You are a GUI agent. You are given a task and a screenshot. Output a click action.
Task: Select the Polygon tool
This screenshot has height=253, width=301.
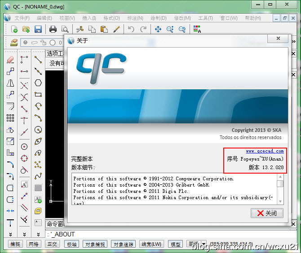point(38,83)
